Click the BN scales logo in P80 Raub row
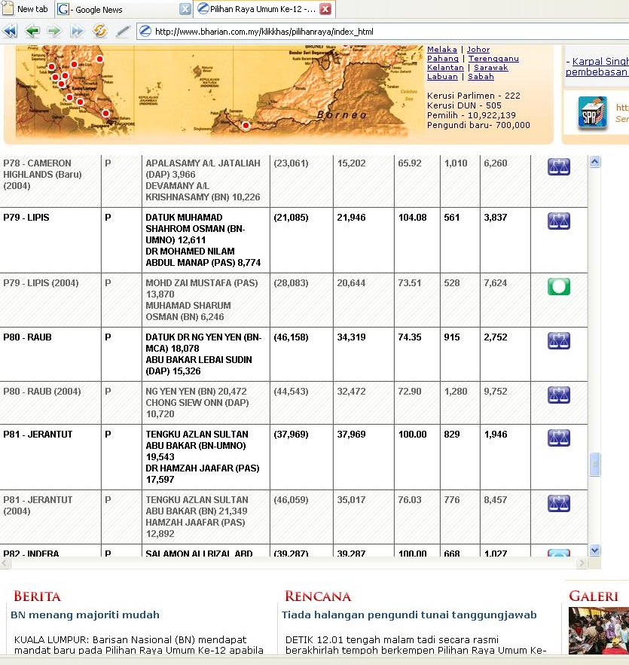Viewport: 629px width, 665px height. pyautogui.click(x=558, y=340)
